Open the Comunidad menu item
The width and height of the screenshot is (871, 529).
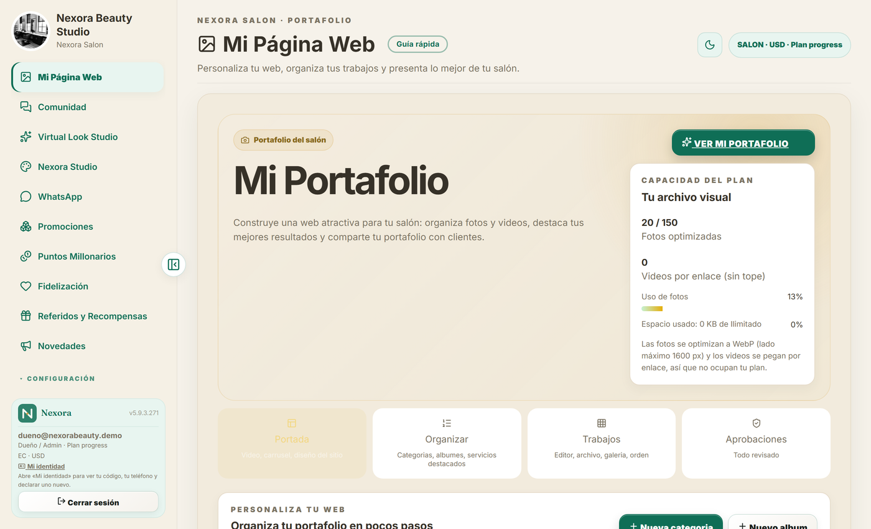[88, 107]
